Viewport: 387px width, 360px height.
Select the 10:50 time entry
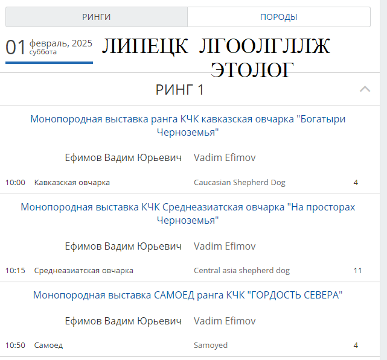[15, 345]
